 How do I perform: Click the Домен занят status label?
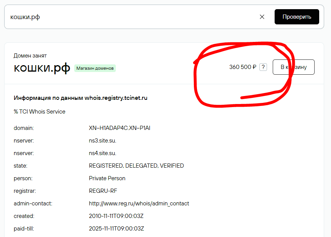30,56
